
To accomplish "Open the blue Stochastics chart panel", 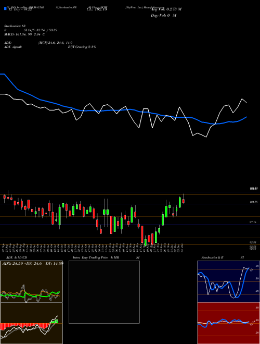I will (x=228, y=281).
